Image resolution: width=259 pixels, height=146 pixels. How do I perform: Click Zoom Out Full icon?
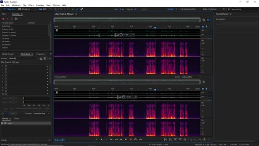coord(185,140)
